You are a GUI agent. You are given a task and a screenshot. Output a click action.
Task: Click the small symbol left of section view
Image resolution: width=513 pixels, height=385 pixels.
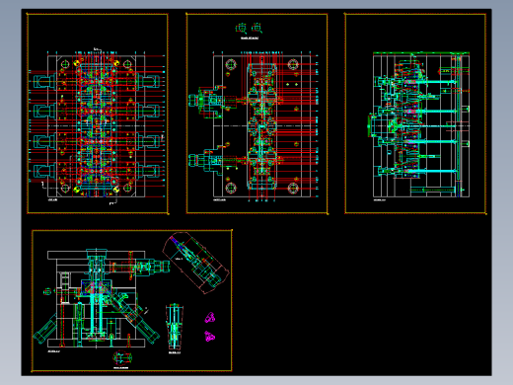(47, 291)
